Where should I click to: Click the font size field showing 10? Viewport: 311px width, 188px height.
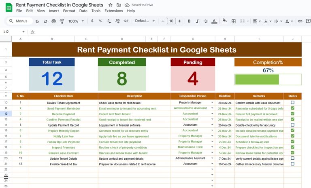[171, 21]
